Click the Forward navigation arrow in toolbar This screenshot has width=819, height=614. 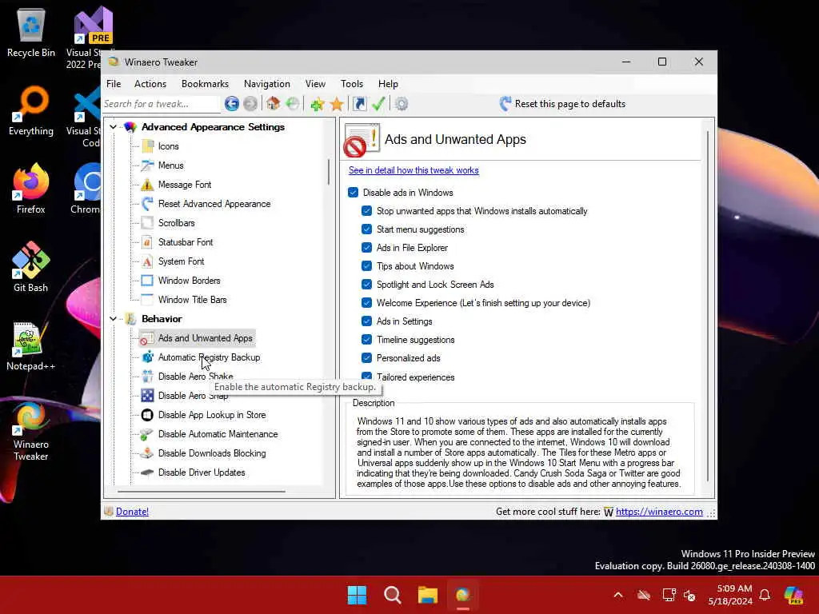pos(250,104)
